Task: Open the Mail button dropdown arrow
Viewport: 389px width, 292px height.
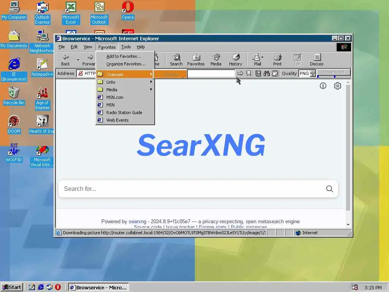Action: point(262,57)
